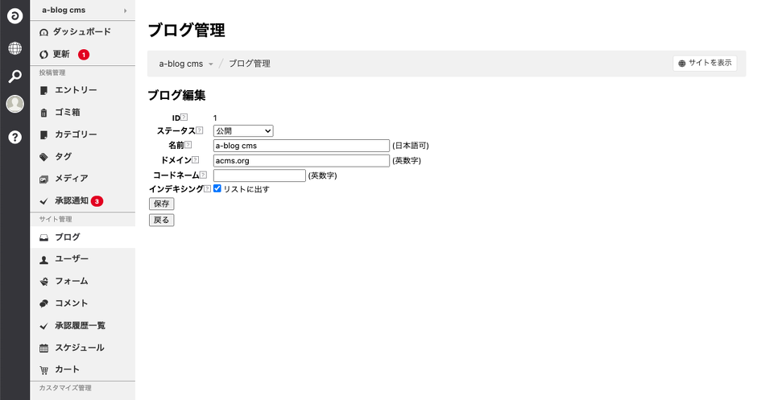Toggle the リストに出す checkbox
This screenshot has height=400, width=757.
coord(217,188)
